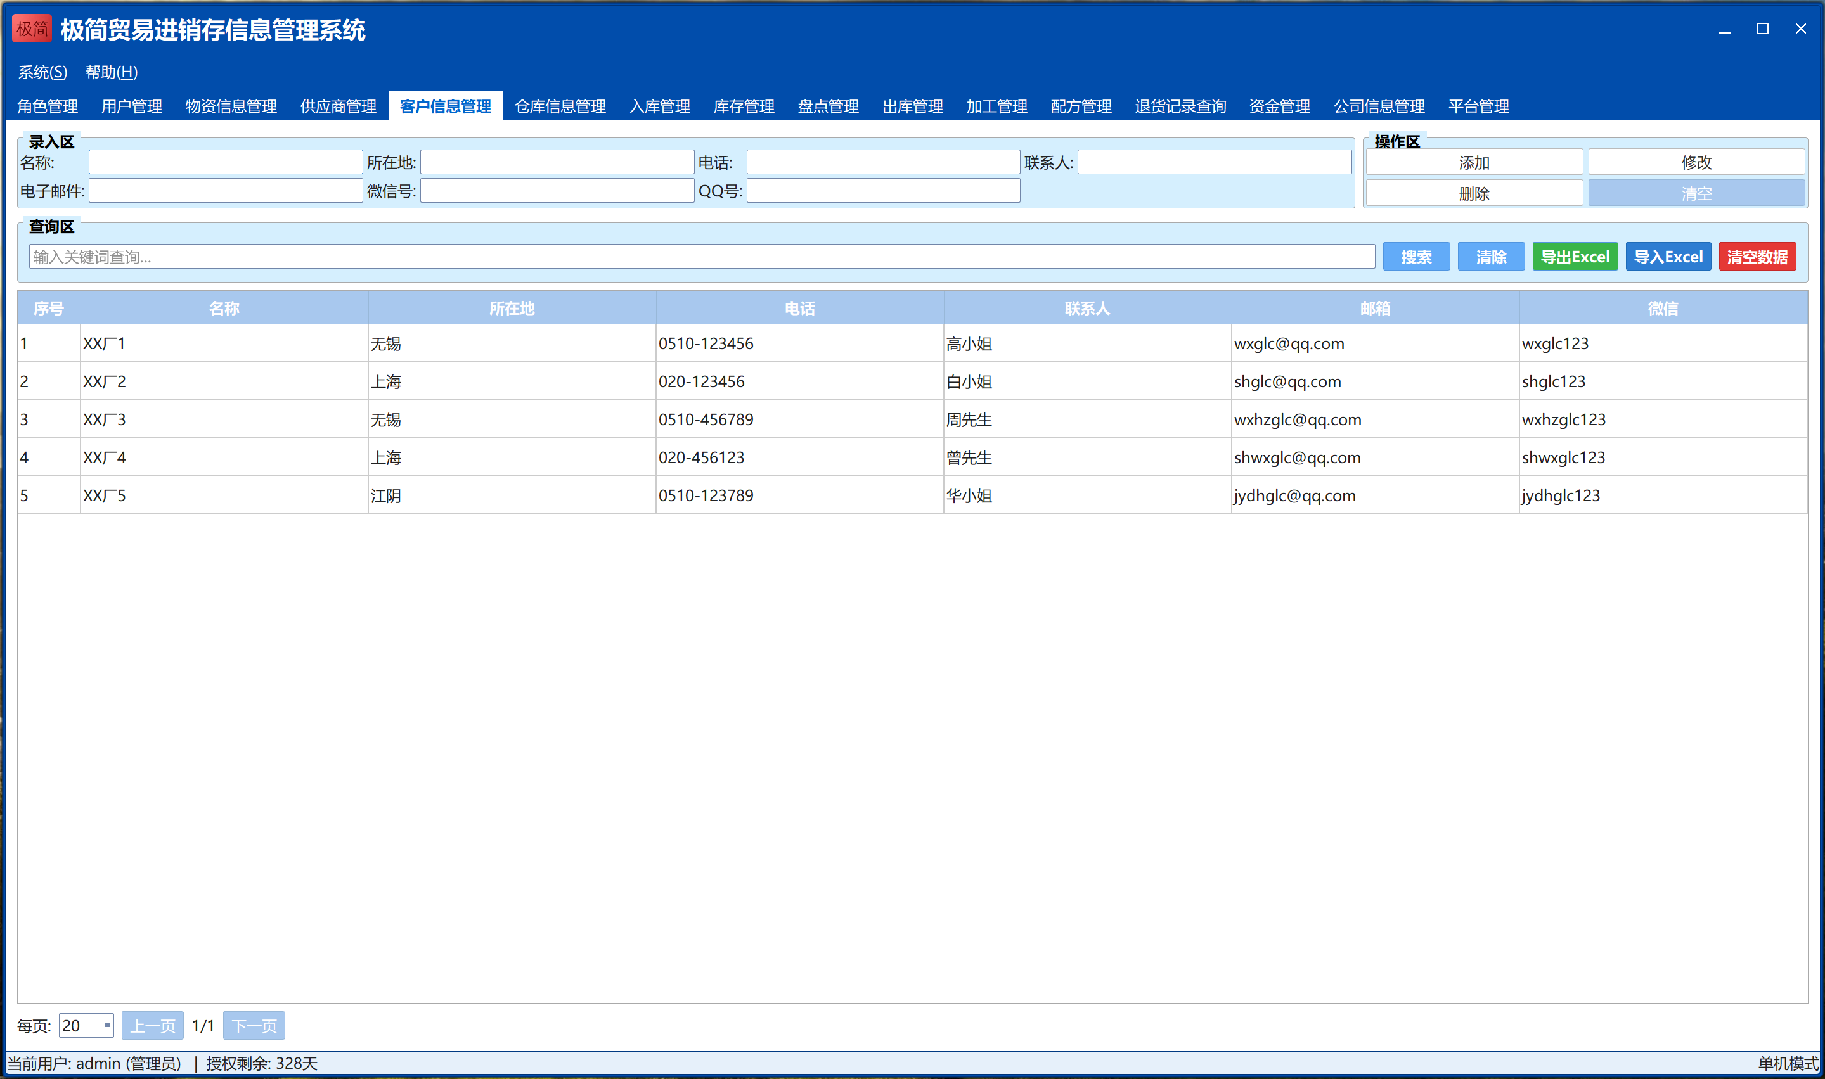1825x1079 pixels.
Task: Select the row named XX厂5
Action: 912,495
